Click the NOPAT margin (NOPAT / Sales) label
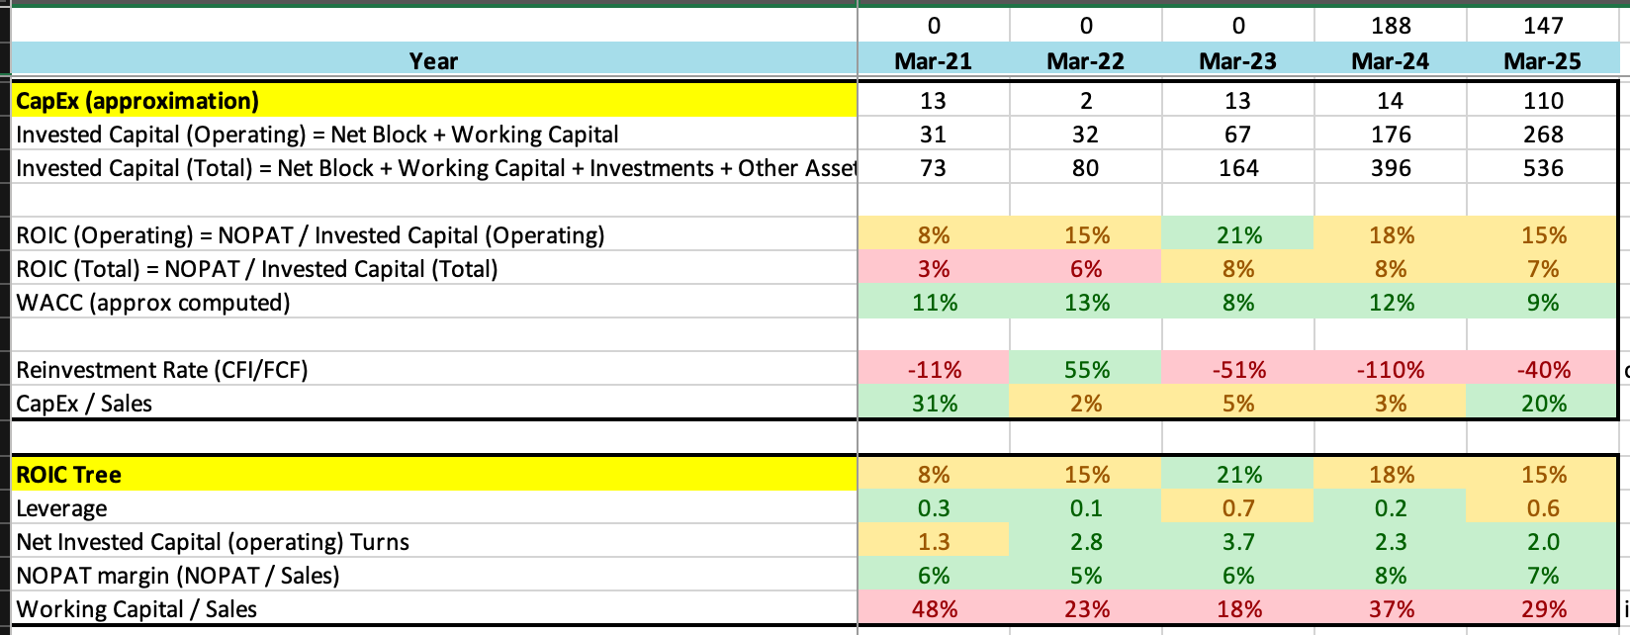The width and height of the screenshot is (1630, 635). point(433,576)
